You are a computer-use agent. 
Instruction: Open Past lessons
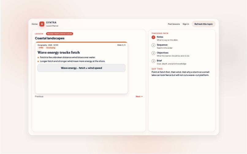(174, 24)
